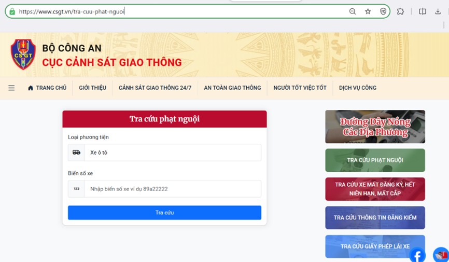The width and height of the screenshot is (449, 262).
Task: Open the hamburger navigation menu
Action: coord(11,88)
